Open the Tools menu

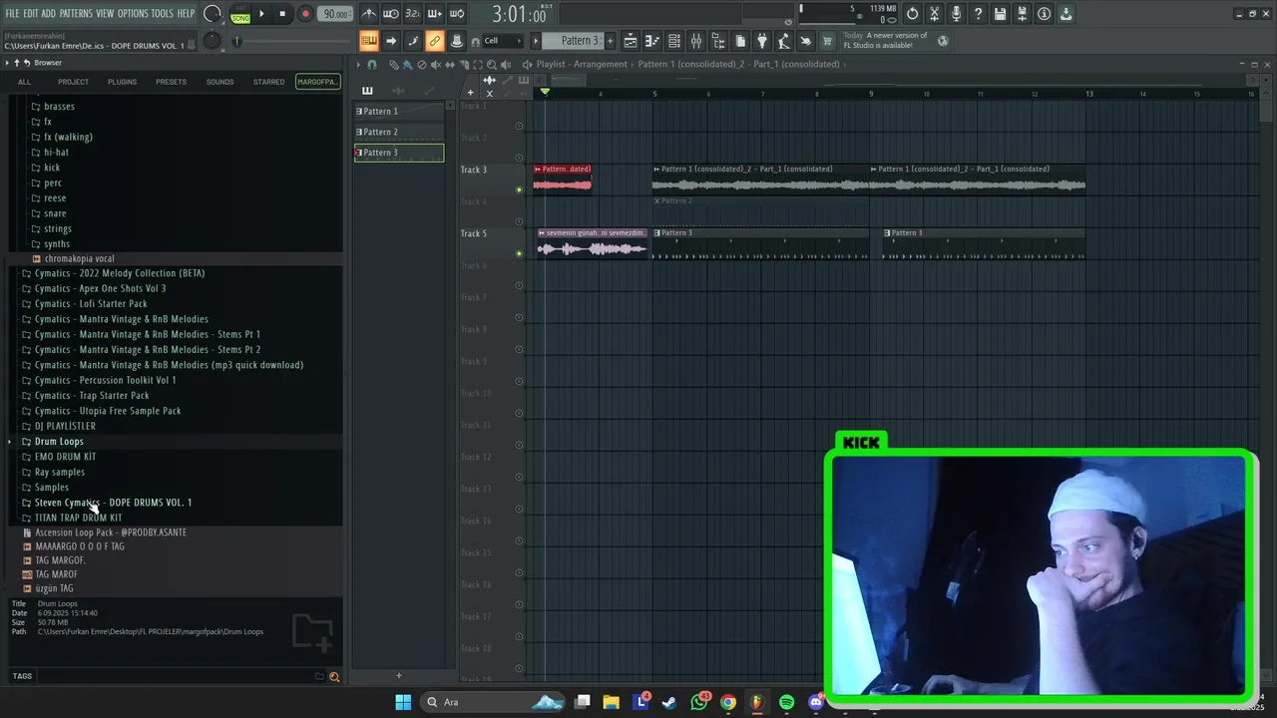click(163, 13)
